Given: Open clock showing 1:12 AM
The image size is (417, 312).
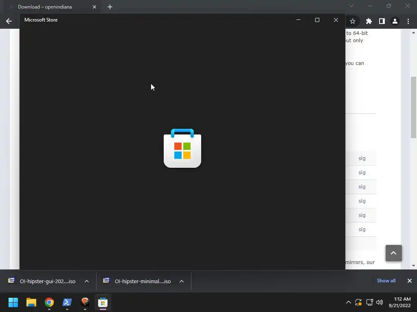Looking at the screenshot, I should click(x=400, y=302).
